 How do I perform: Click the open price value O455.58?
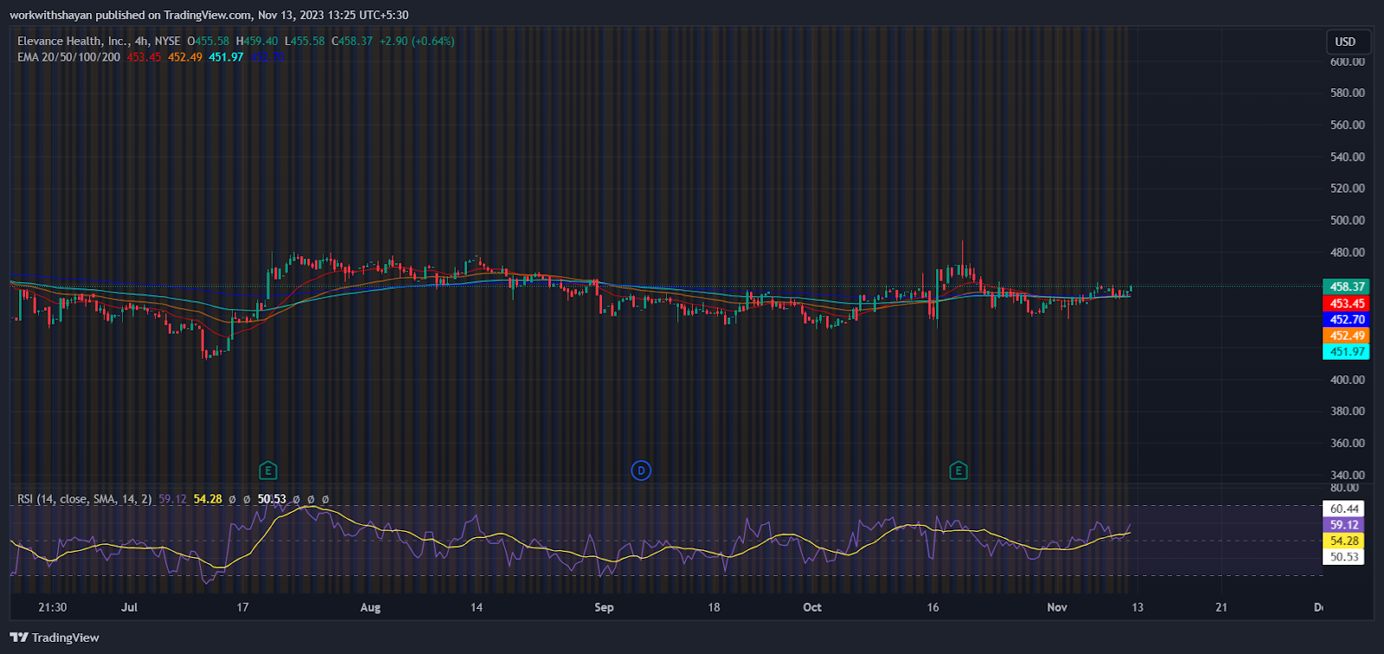pyautogui.click(x=208, y=41)
